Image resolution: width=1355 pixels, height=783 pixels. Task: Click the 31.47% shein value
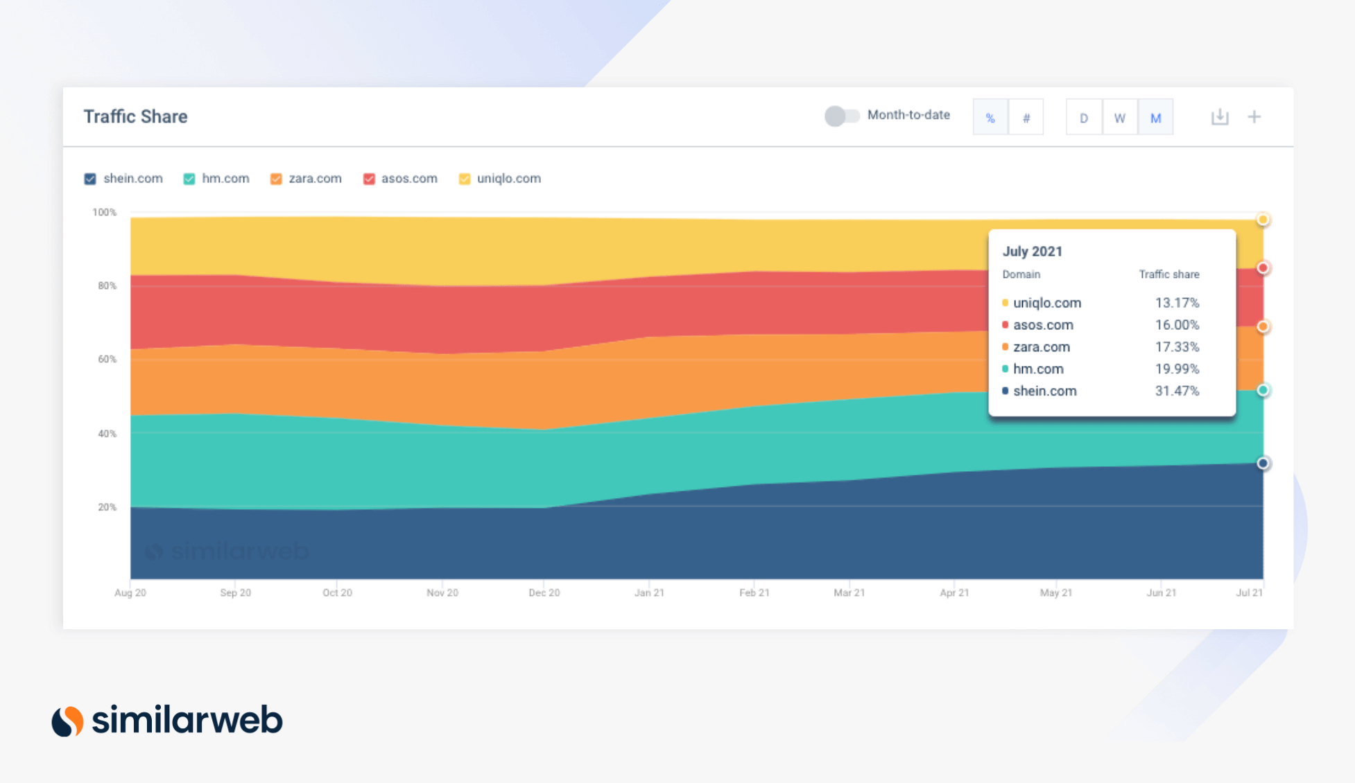[1177, 391]
